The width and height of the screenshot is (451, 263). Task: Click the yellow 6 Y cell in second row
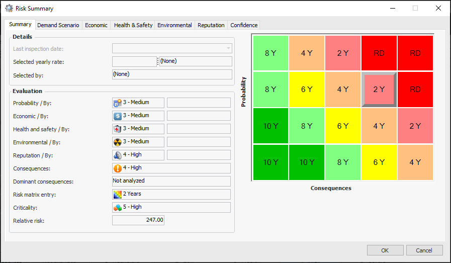click(307, 90)
